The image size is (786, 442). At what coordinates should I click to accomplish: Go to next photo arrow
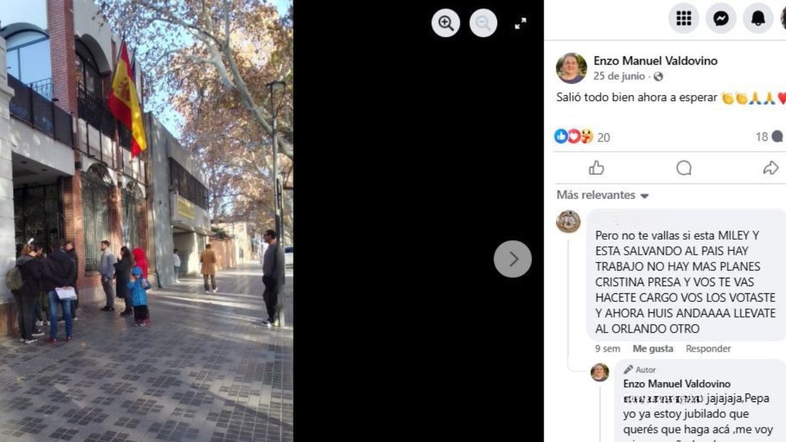pos(512,259)
